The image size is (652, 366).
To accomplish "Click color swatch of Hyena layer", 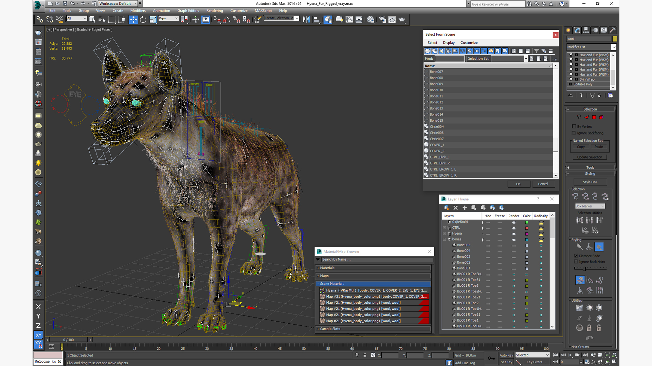I will (x=527, y=234).
